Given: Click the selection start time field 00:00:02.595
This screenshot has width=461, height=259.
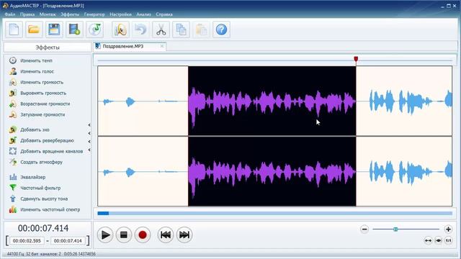Looking at the screenshot, I should coord(27,241).
